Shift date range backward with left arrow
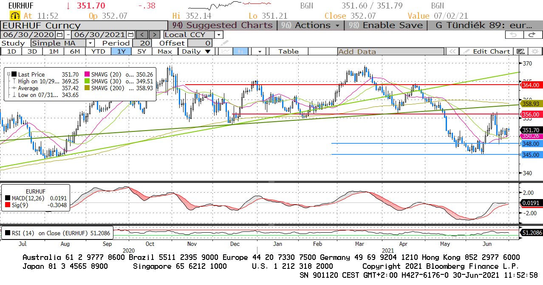Screen dimensions: 543x285 [143, 34]
